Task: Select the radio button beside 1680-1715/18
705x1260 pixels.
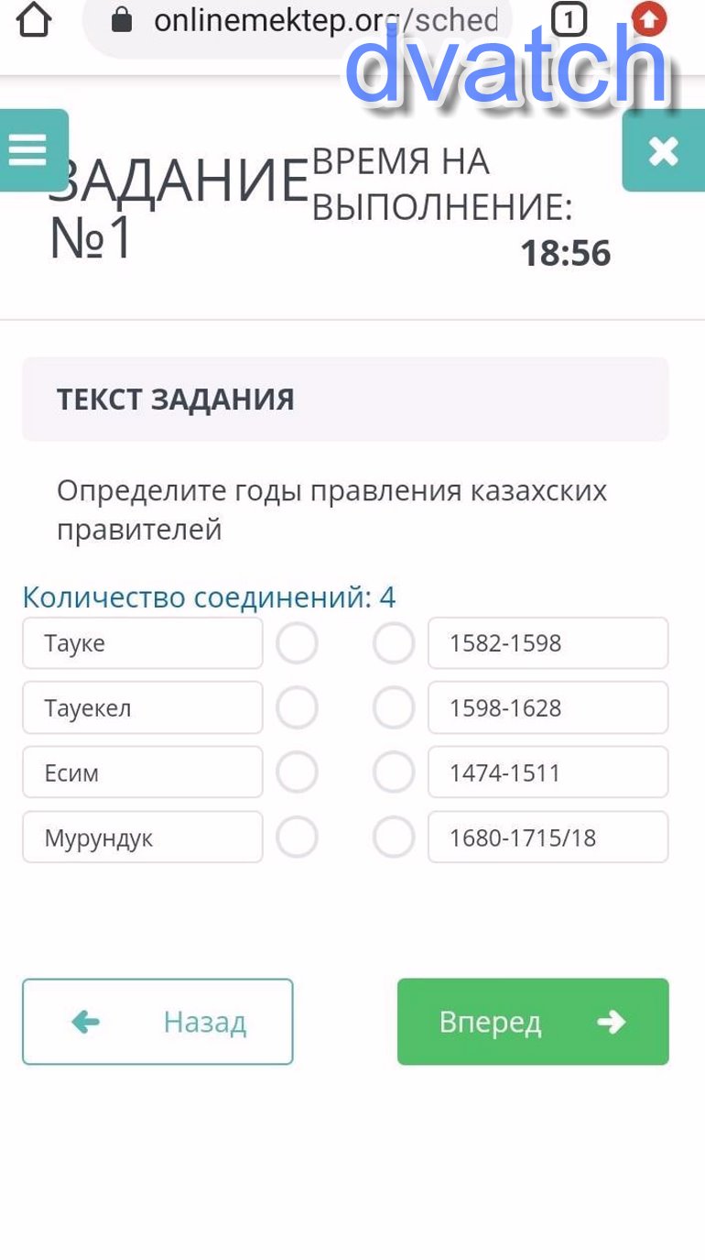Action: [x=394, y=838]
